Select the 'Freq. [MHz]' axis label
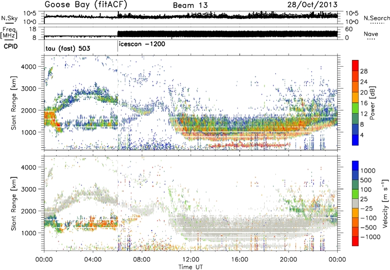 point(9,33)
